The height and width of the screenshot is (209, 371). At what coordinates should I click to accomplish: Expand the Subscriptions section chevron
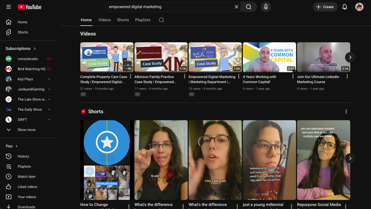35,48
